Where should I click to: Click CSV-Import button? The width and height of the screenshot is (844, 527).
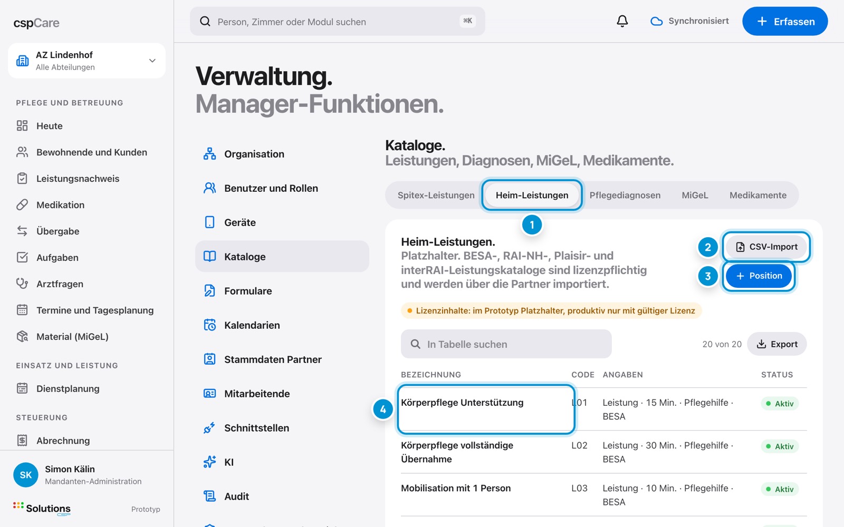pos(766,247)
